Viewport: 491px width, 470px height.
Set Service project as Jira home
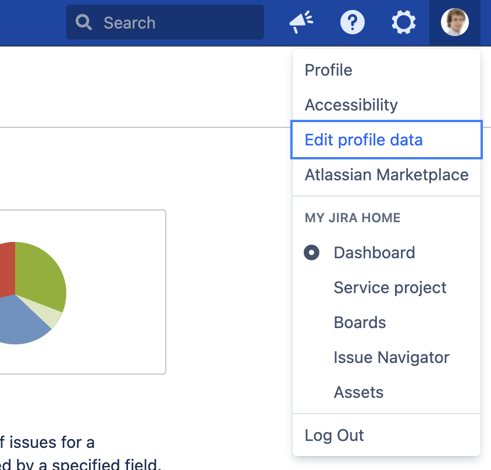tap(390, 288)
